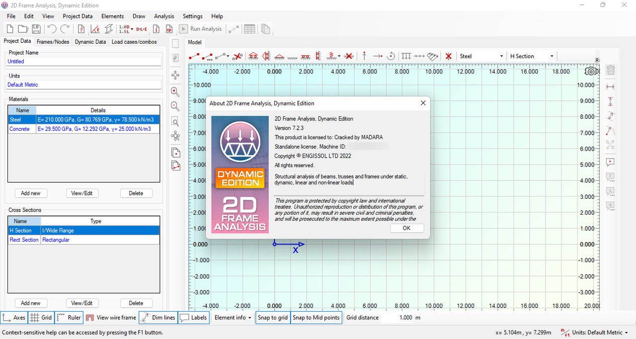Open Units: Default Metric dropdown in status bar
Viewport: 636px width, 339px height.
[x=594, y=332]
